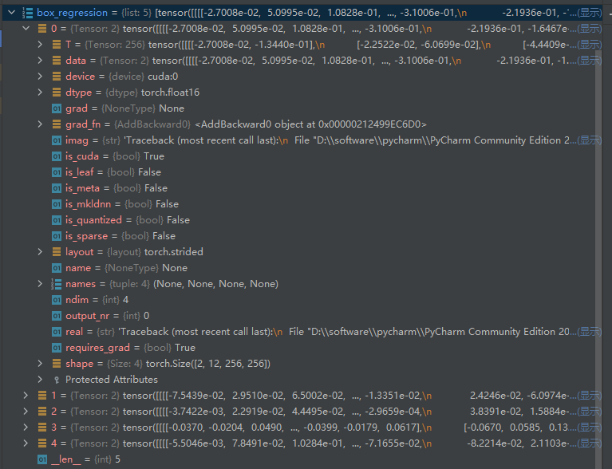The height and width of the screenshot is (469, 612).
Task: Click 显示 link on the real row
Action: pyautogui.click(x=590, y=332)
